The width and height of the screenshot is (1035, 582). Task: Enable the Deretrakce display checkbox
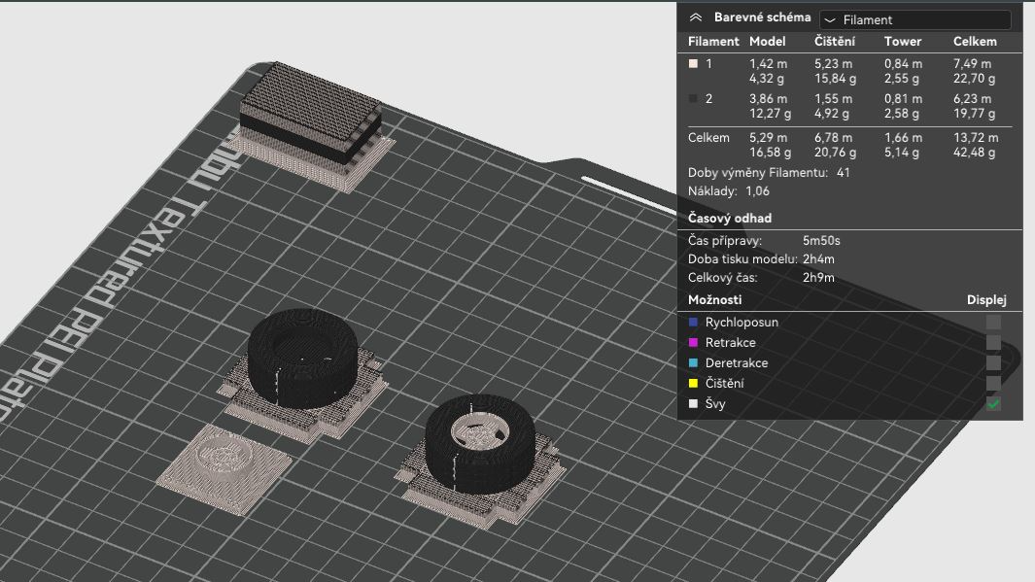pos(993,363)
